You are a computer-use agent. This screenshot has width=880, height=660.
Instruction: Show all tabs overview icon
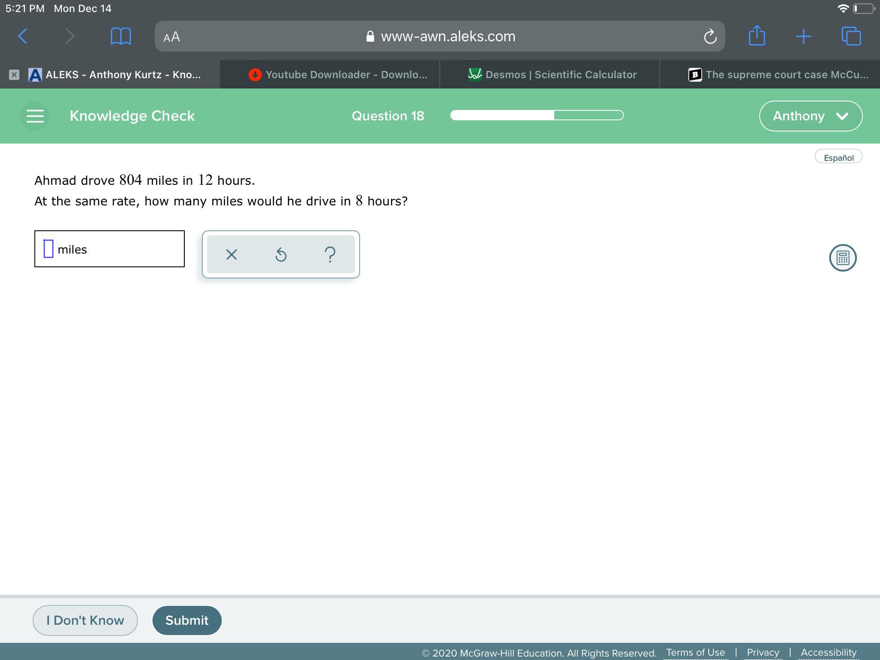click(x=851, y=37)
